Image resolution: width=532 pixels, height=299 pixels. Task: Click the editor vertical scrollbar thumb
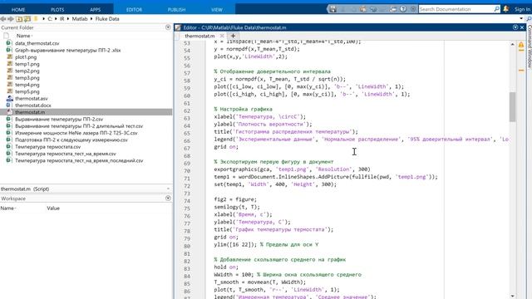[512, 107]
